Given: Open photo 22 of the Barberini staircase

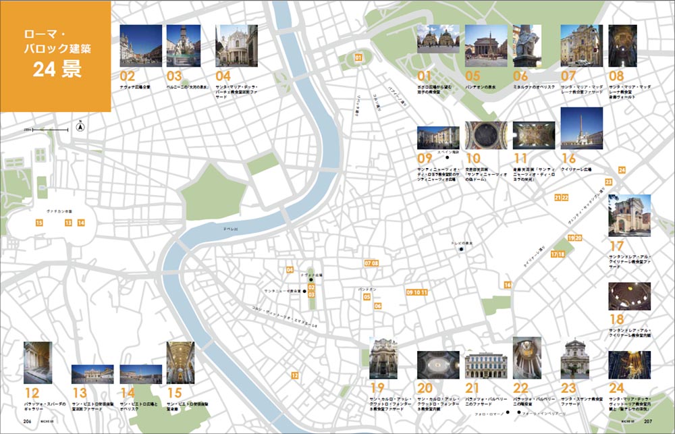Looking at the screenshot, I should point(527,358).
